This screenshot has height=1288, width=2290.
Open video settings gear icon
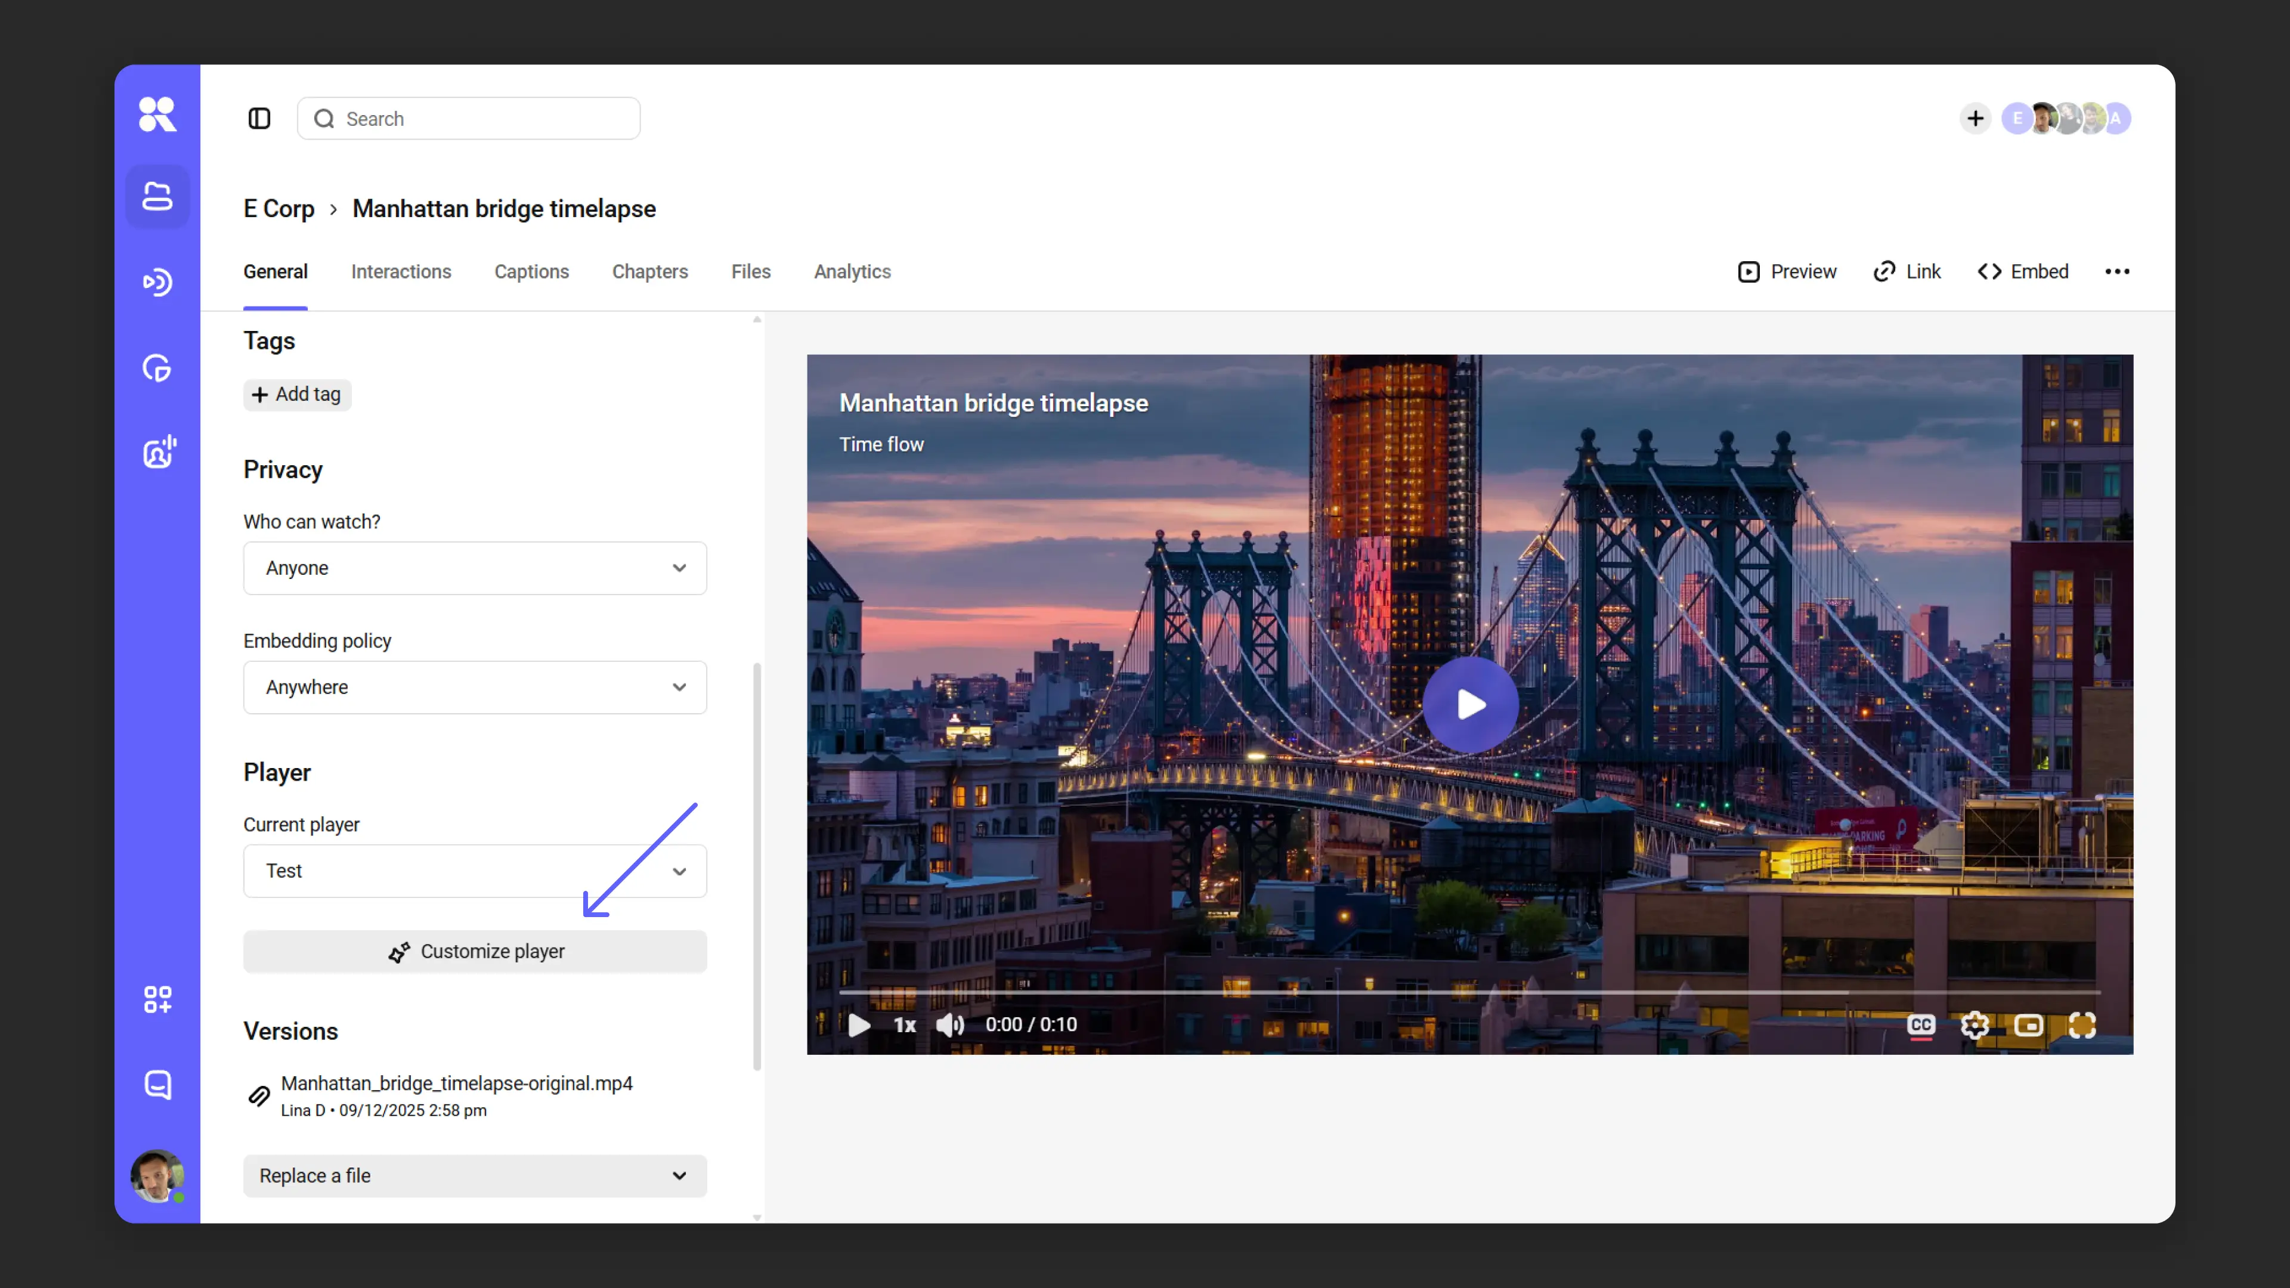[1975, 1025]
